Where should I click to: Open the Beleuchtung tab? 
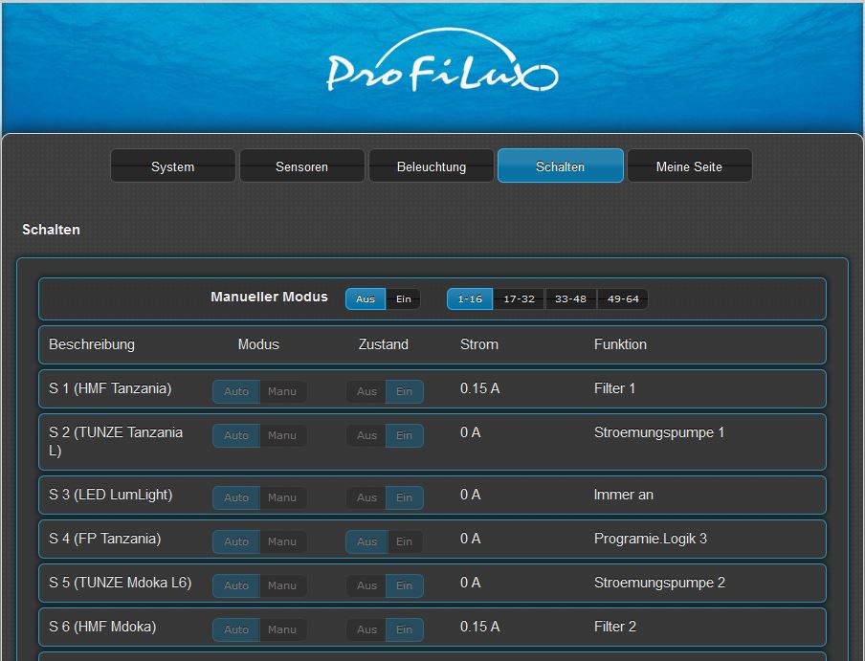click(x=432, y=166)
